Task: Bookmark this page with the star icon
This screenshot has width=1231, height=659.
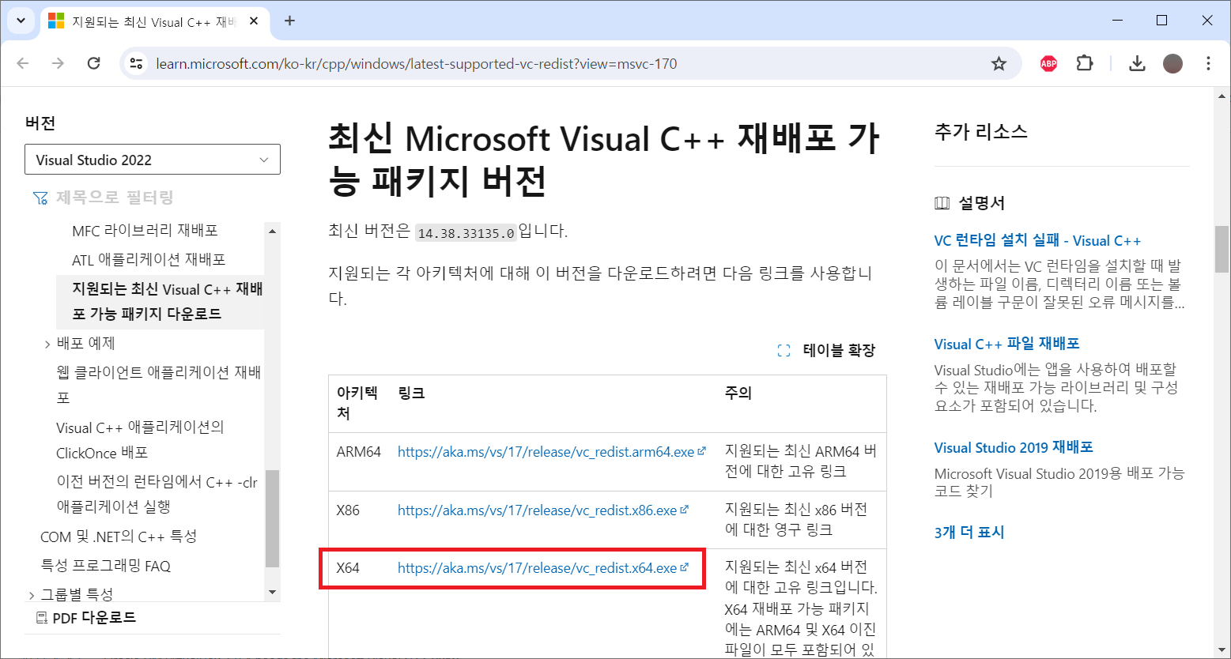Action: 999,64
